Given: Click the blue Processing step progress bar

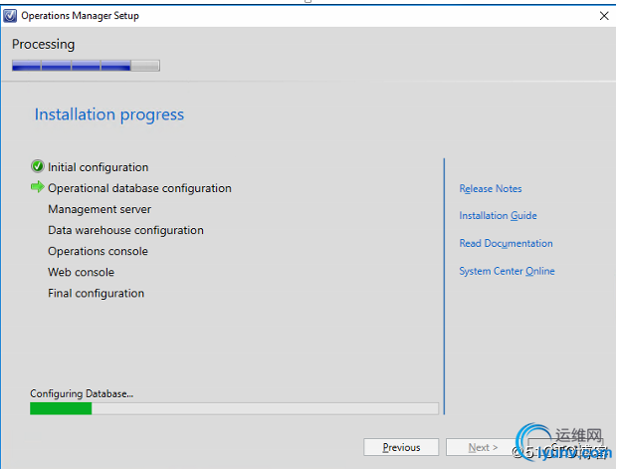Looking at the screenshot, I should pos(86,66).
